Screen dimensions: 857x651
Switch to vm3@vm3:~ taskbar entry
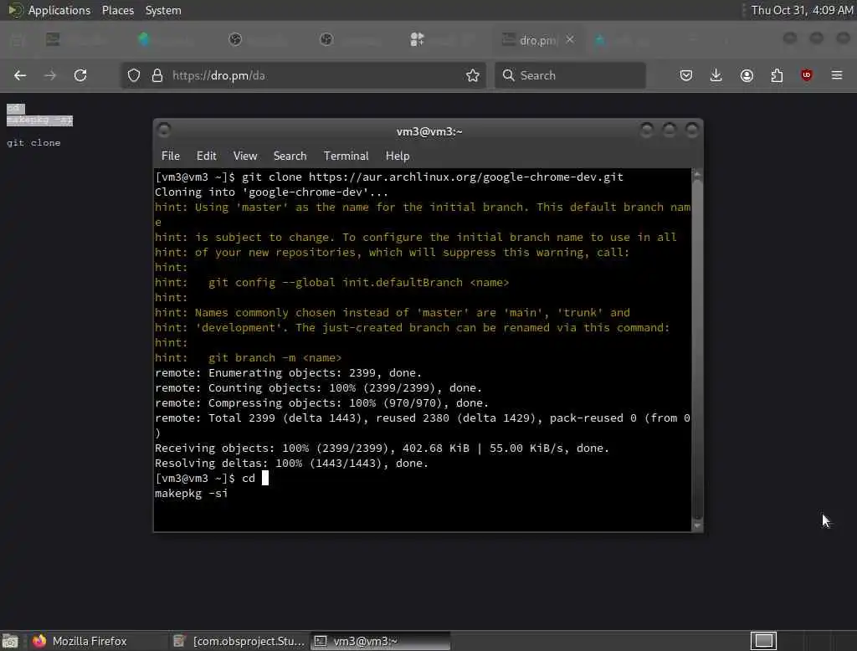pos(381,641)
